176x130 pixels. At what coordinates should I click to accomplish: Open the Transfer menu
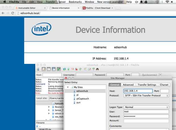pos(51,2)
